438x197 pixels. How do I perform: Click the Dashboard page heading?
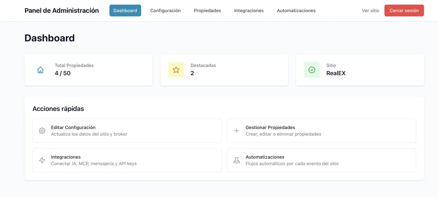tap(50, 38)
